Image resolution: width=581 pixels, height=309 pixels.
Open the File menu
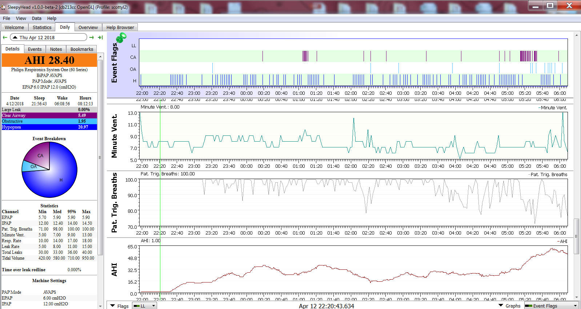(7, 18)
